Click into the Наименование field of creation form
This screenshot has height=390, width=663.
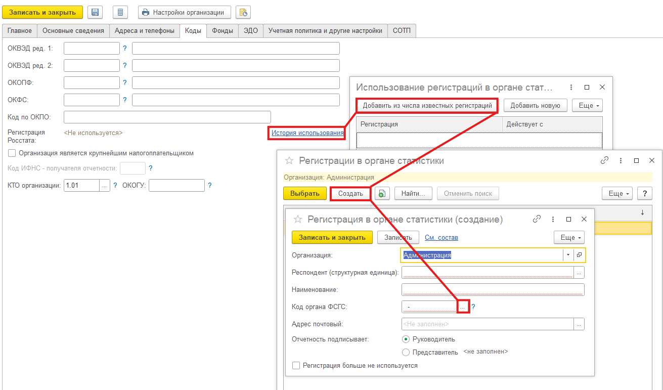[493, 289]
